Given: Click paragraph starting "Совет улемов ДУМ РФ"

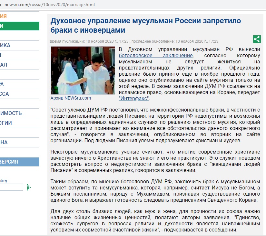Looking at the screenshot, I should point(155,125).
